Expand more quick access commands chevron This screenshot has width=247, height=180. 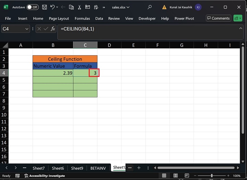[104, 7]
